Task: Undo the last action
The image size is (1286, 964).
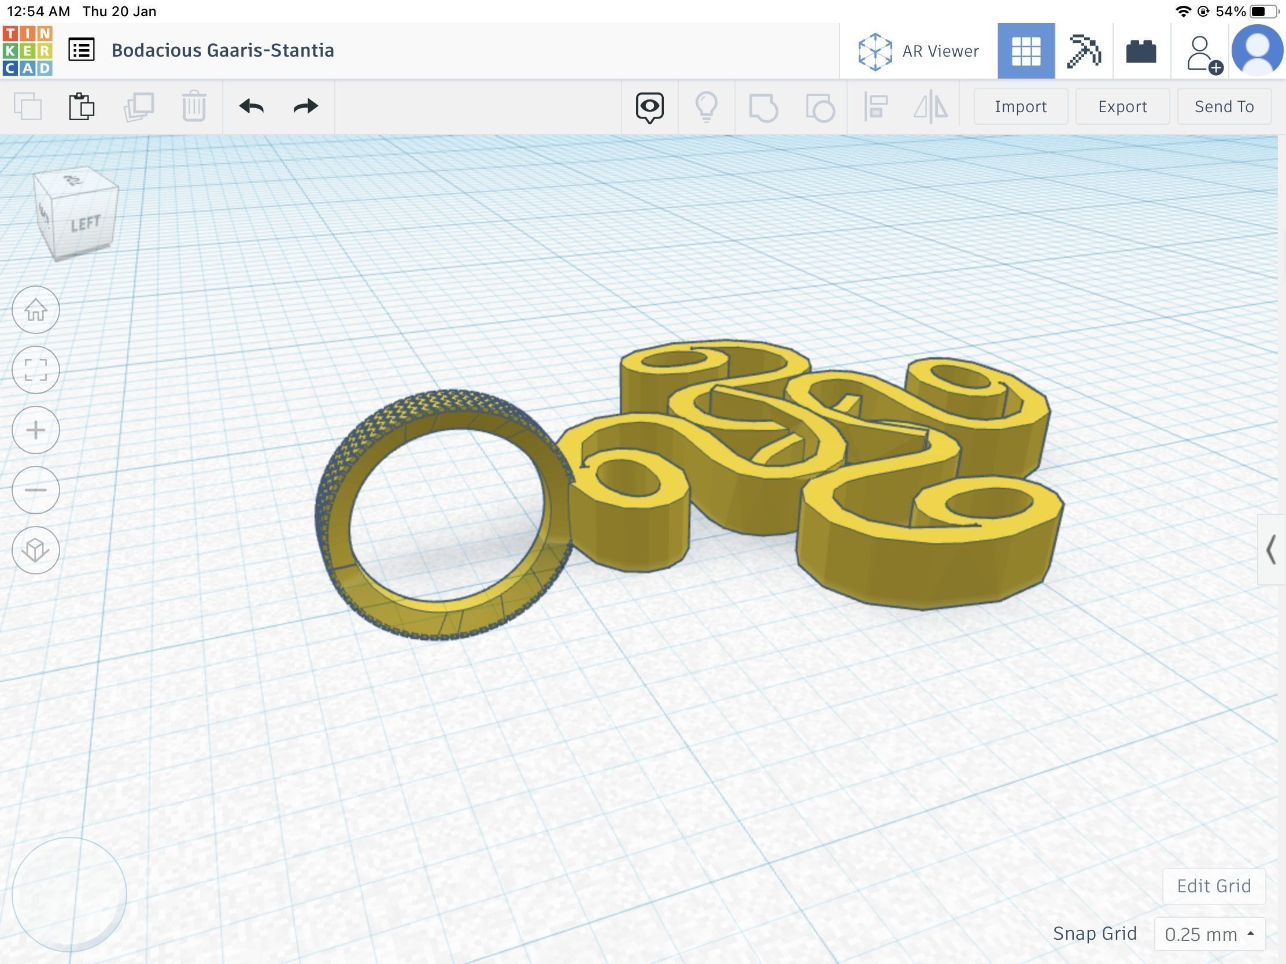Action: tap(251, 106)
